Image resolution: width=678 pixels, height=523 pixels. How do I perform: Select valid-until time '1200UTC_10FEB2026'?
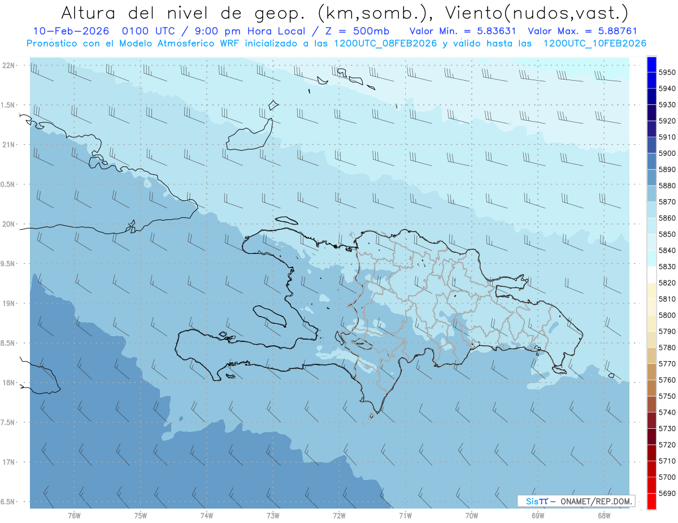point(595,43)
